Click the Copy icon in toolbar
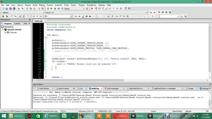Viewport: 212px width, 119px height. (31, 9)
